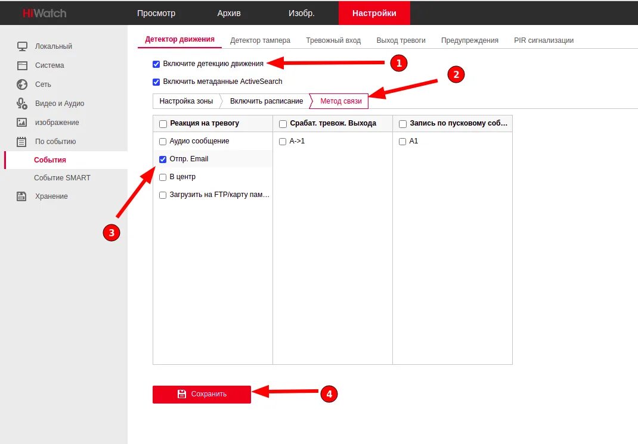Tick the A1 recording channel checkbox

402,142
